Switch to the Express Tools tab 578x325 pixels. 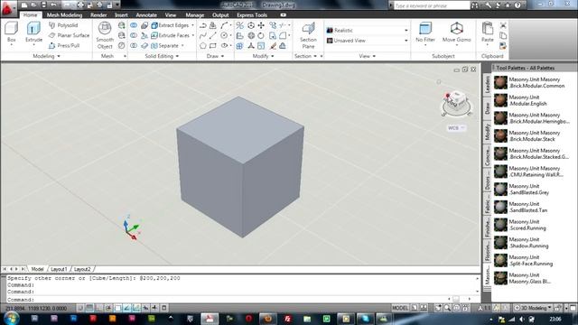[252, 15]
